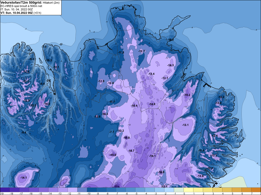This screenshot has width=261, height=195.
Task: Click the -13.0 temperature label
Action: pyautogui.click(x=218, y=103)
